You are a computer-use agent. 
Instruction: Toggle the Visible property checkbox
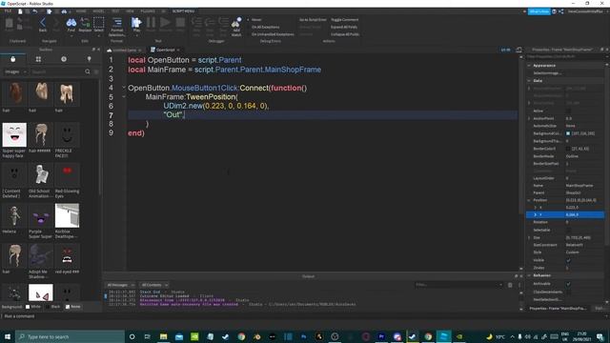tap(568, 260)
